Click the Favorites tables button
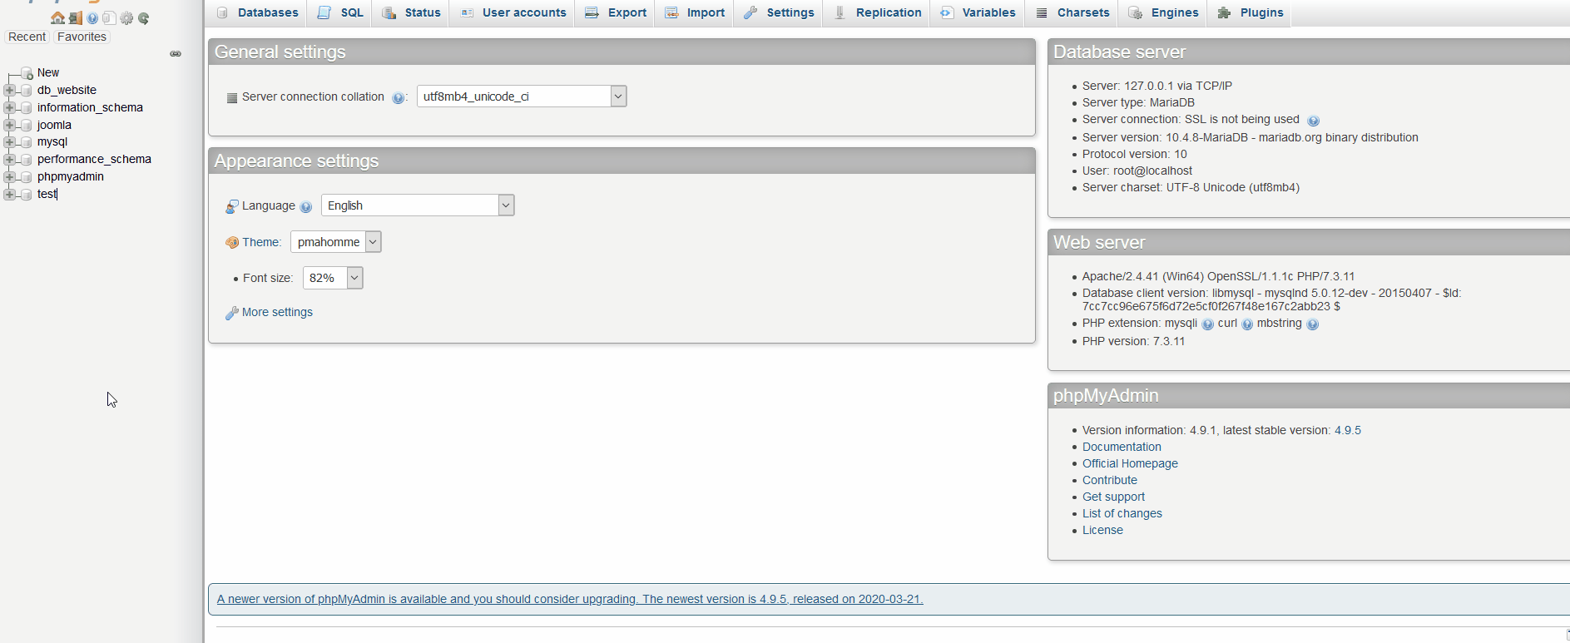The image size is (1570, 643). pyautogui.click(x=82, y=37)
